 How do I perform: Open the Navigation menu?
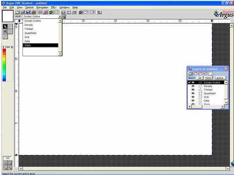[43, 7]
